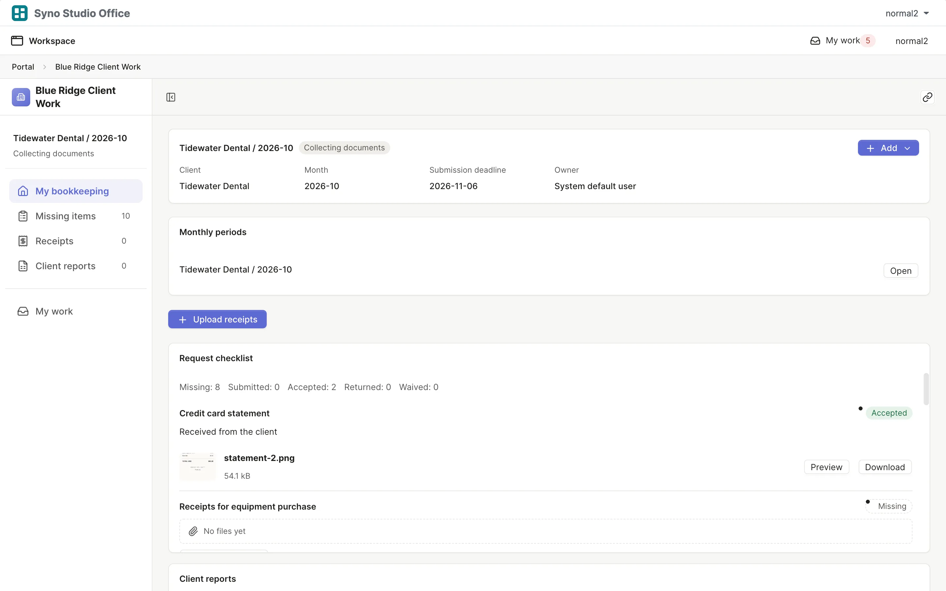
Task: Click the Syno Studio Office logo icon
Action: (x=20, y=13)
